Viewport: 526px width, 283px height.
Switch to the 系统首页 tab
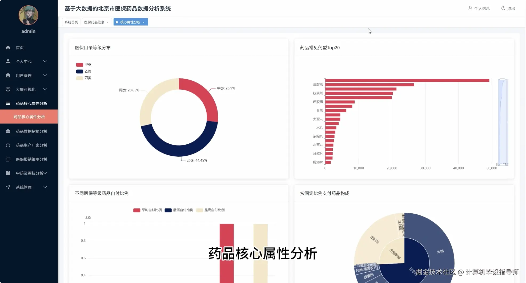point(71,22)
